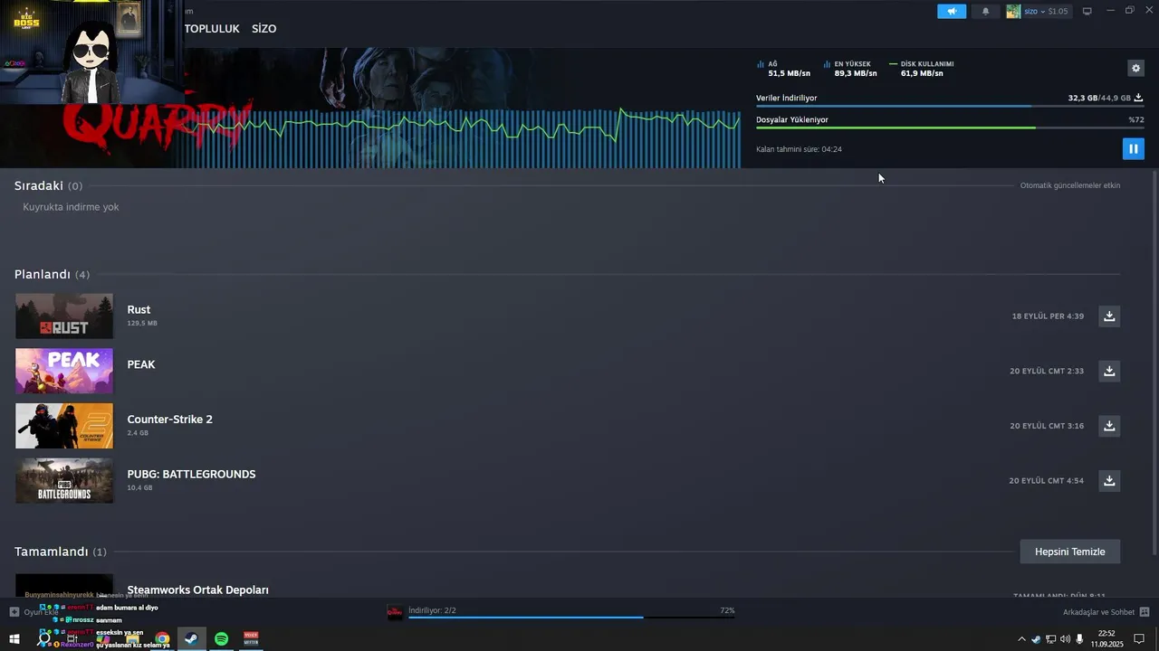Select the PEAK title text

click(x=141, y=364)
